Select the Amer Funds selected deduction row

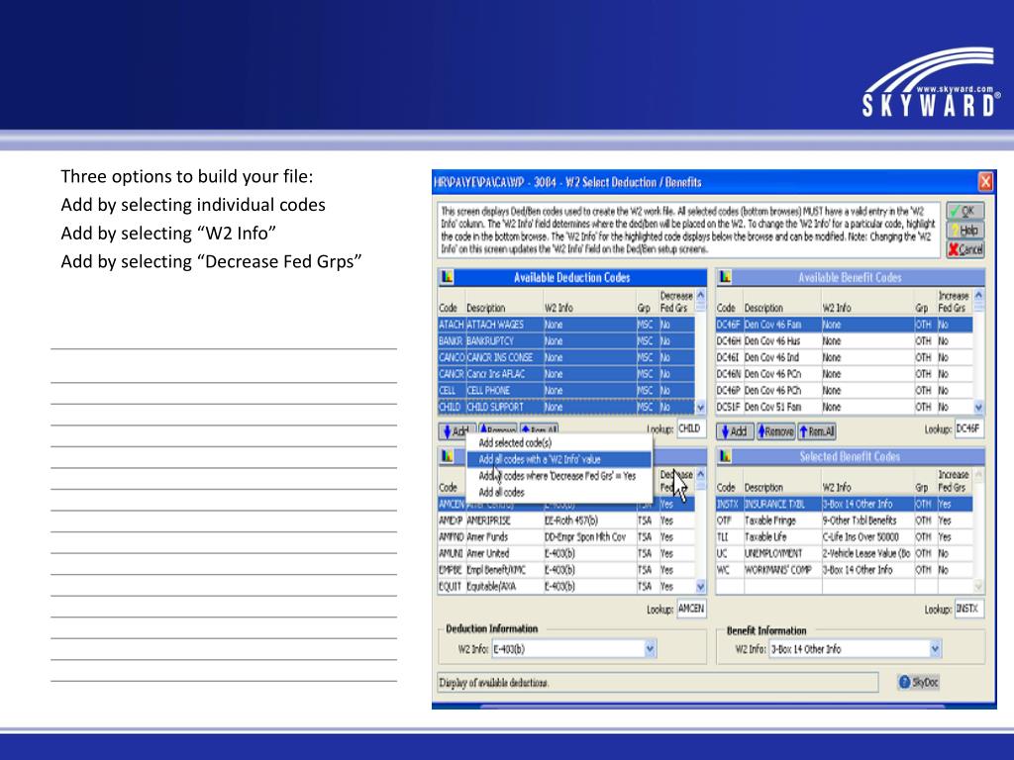pyautogui.click(x=566, y=537)
